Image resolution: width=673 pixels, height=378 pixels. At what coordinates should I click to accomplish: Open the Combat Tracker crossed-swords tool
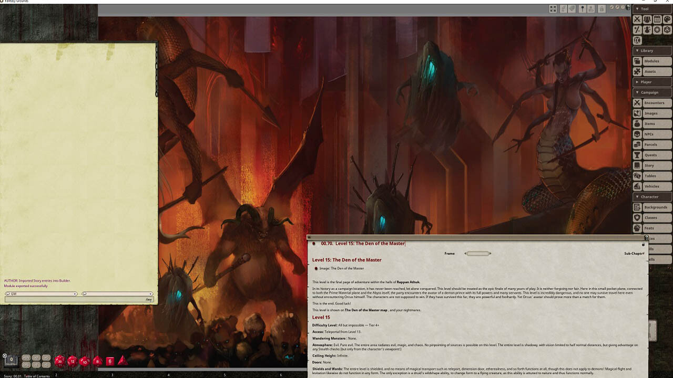click(637, 19)
